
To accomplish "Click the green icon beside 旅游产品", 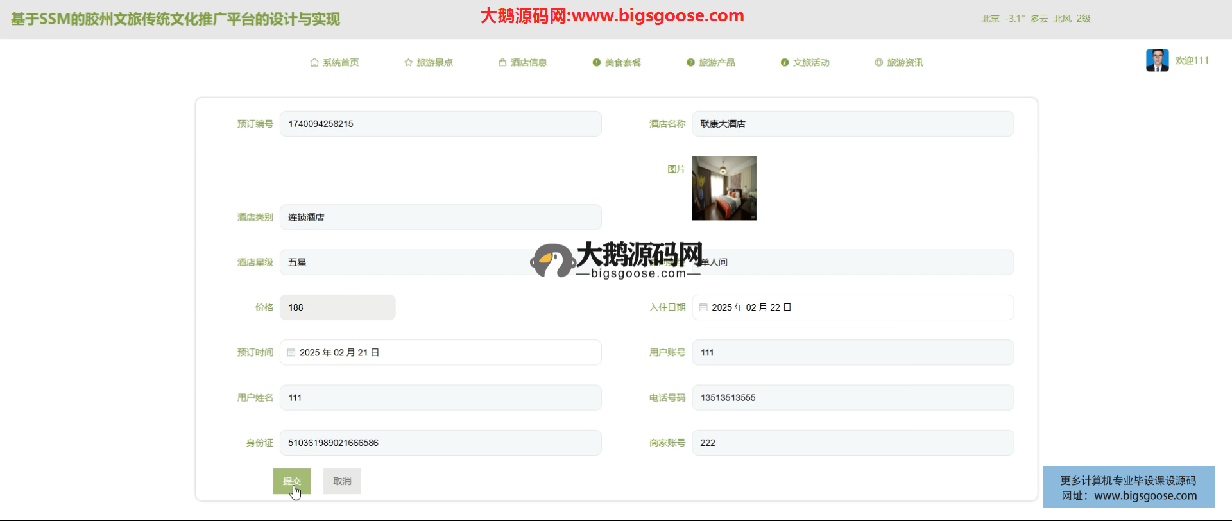I will [x=690, y=63].
